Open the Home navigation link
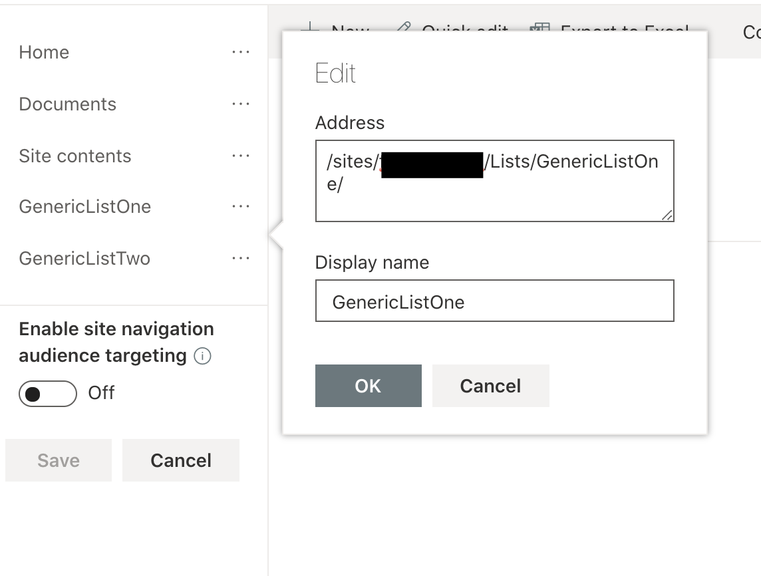Image resolution: width=761 pixels, height=576 pixels. (44, 52)
